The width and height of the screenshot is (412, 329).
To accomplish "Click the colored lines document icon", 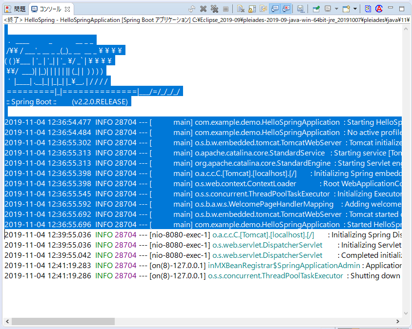I will coord(368,9).
